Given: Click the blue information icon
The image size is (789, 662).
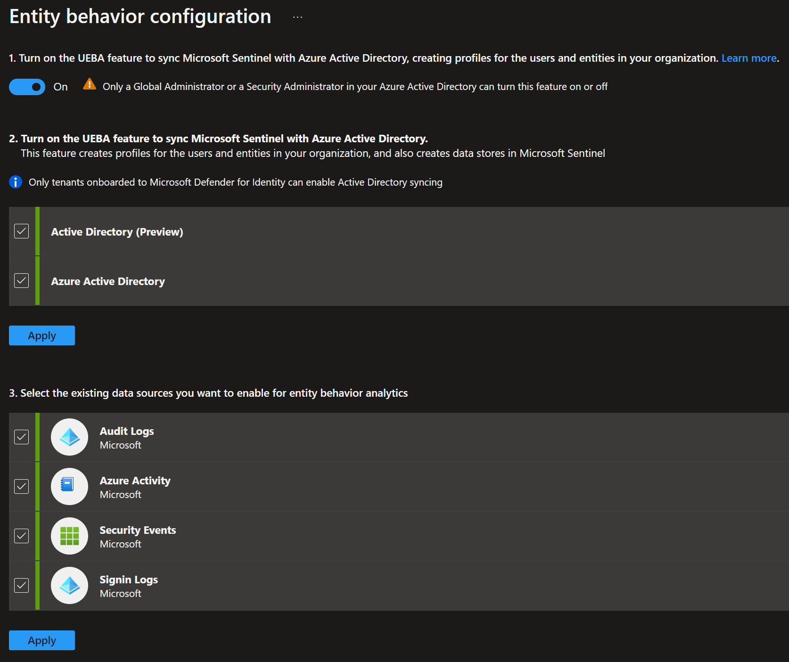Looking at the screenshot, I should pos(16,182).
